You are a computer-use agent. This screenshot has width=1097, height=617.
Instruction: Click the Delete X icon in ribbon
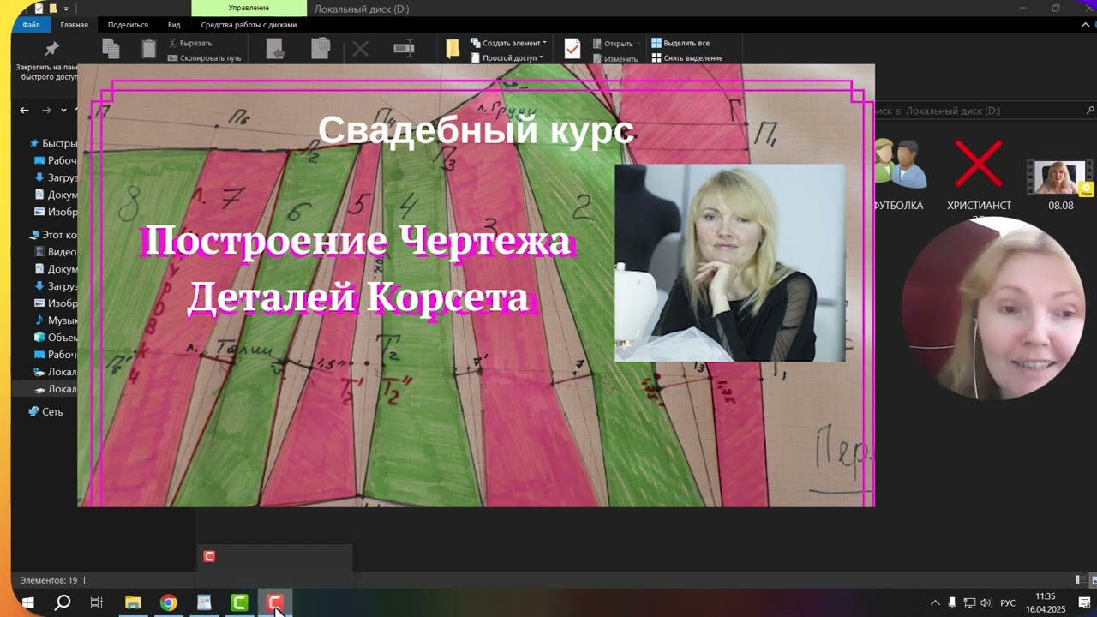point(360,49)
